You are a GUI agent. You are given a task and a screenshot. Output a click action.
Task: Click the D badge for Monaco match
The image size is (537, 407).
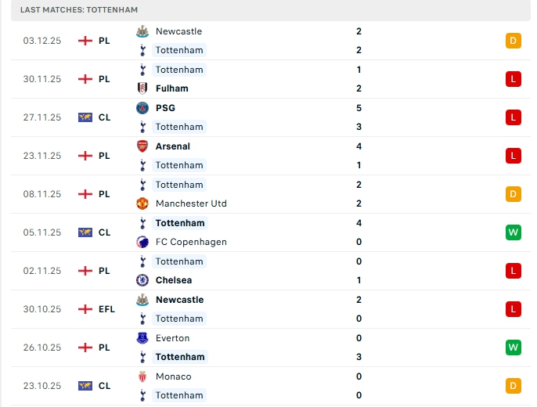[514, 386]
